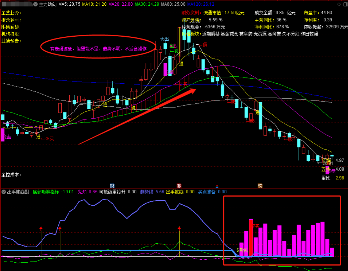Viewport: 348px width, 271px height.
Task: Click the 主营业务 info label
Action: pos(11,13)
